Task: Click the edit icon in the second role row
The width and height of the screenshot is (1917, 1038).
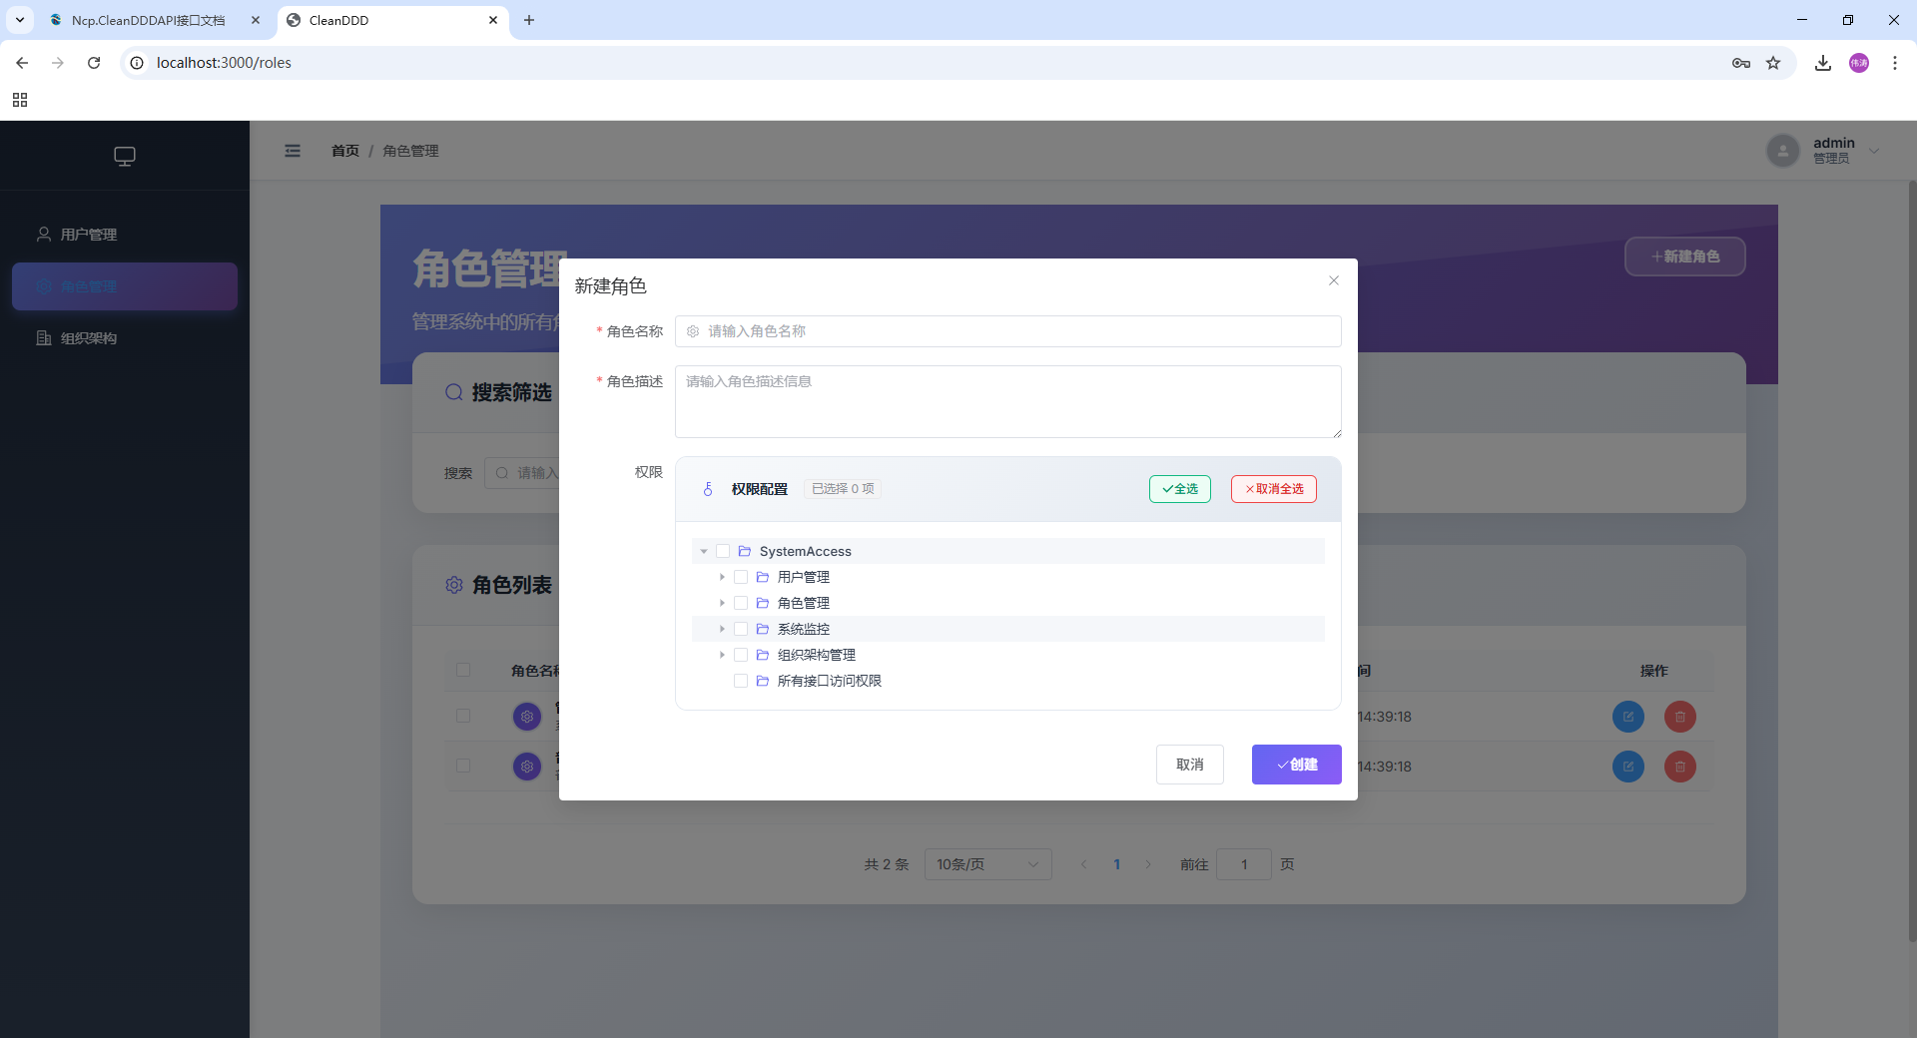Action: (x=1628, y=767)
